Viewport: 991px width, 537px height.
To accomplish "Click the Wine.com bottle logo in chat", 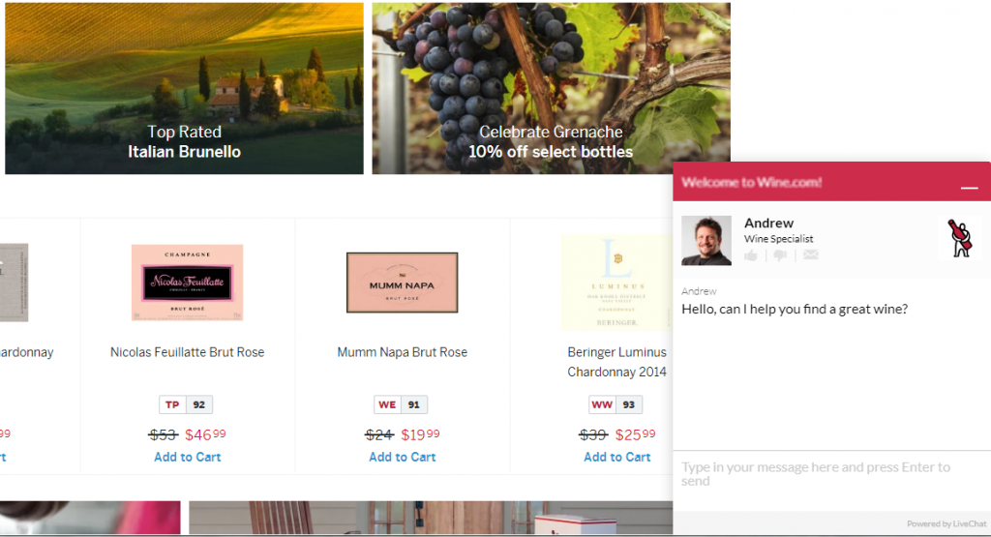I will click(959, 238).
